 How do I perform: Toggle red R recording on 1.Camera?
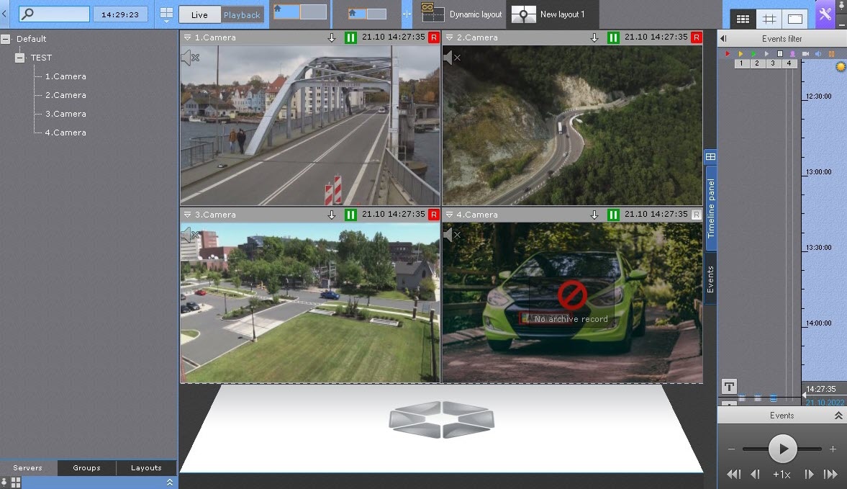tap(434, 37)
